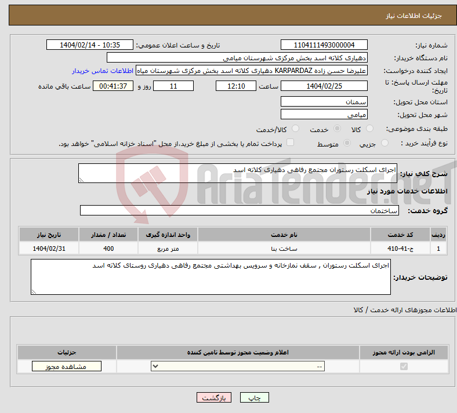The image size is (457, 413).
Task: Click the request creator field
Action: 252,71
